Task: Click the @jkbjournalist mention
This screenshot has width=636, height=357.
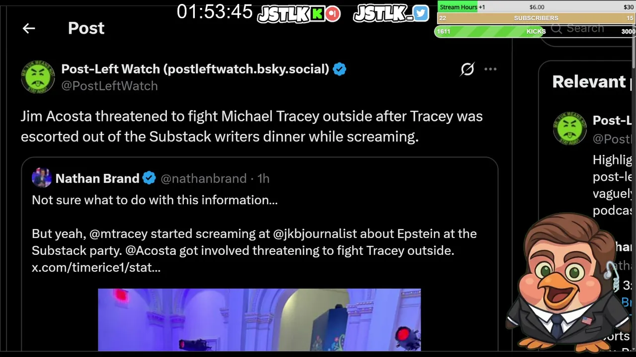Action: click(x=315, y=234)
